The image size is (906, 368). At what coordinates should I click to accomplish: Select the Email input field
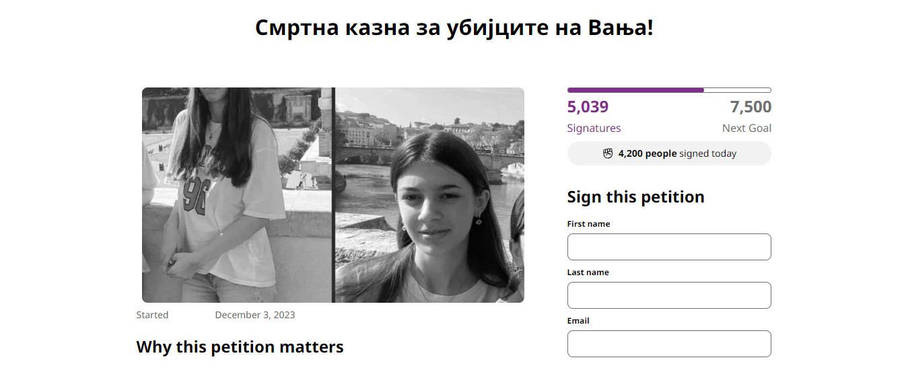(669, 344)
